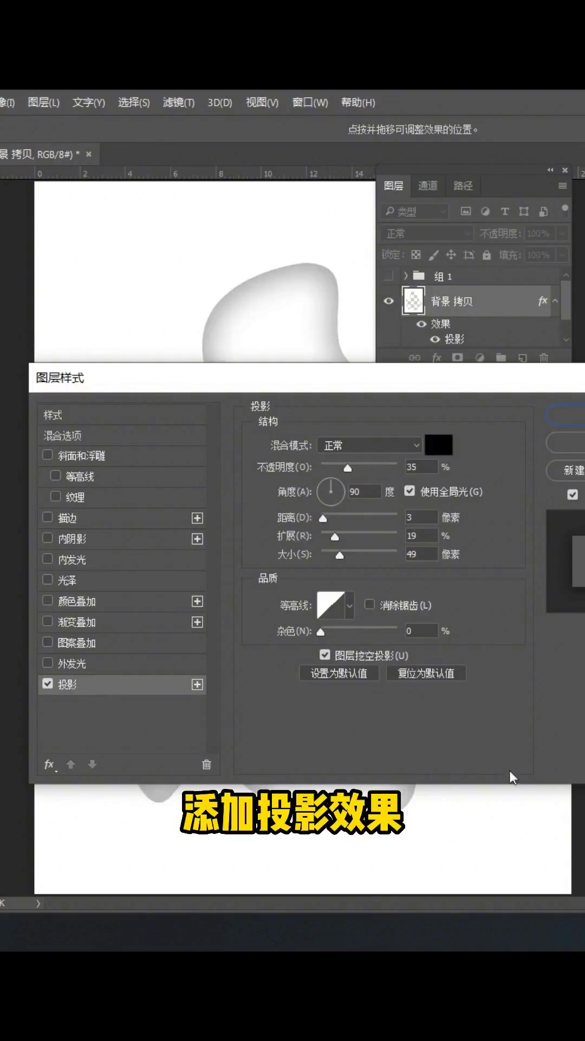The width and height of the screenshot is (585, 1041).
Task: Collapse the panel with double-arrow icon
Action: pos(550,170)
